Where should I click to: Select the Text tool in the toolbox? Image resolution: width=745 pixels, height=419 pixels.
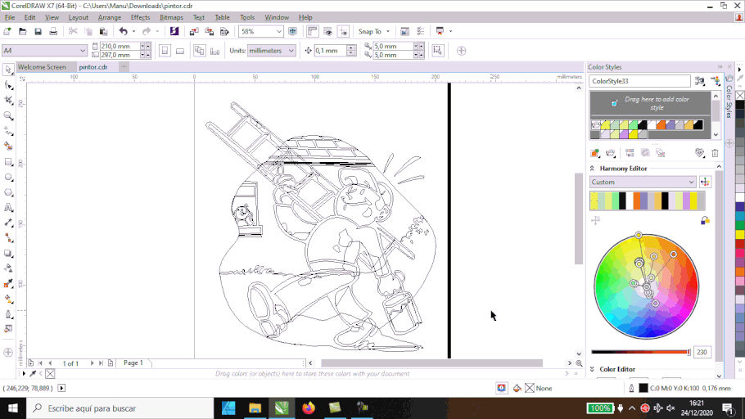(x=9, y=208)
